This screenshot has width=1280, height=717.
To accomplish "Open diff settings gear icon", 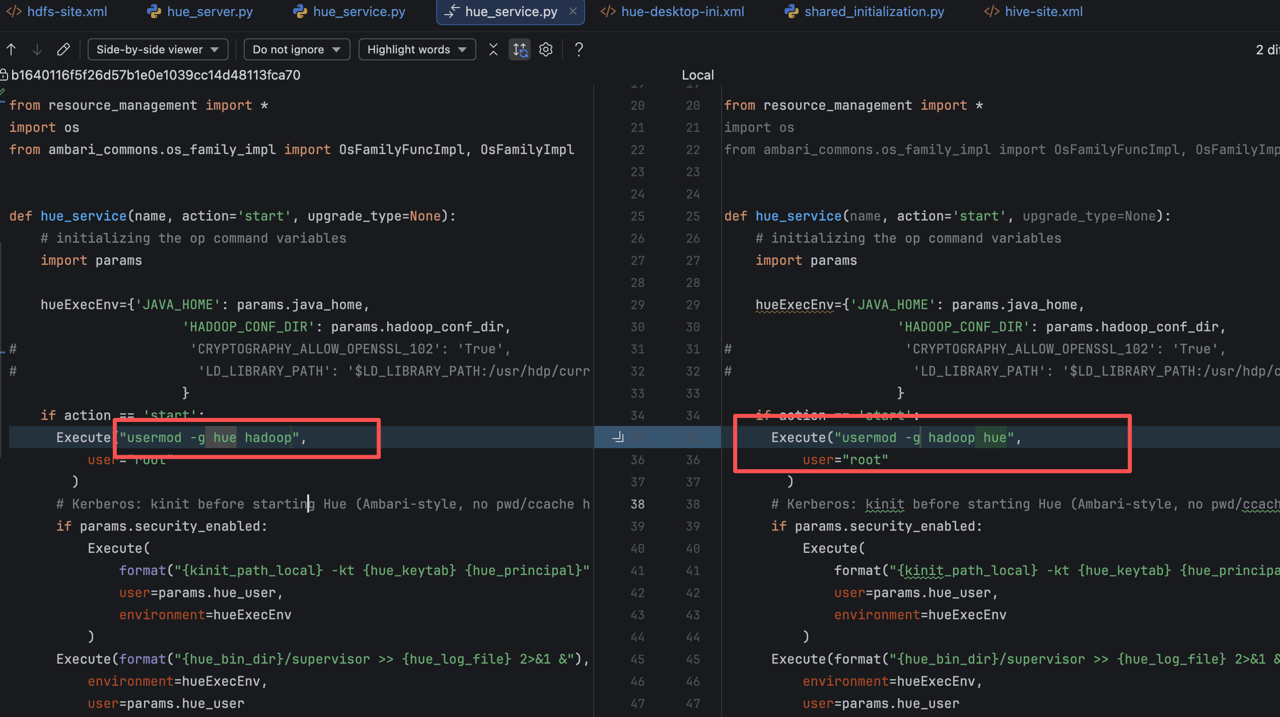I will point(546,49).
